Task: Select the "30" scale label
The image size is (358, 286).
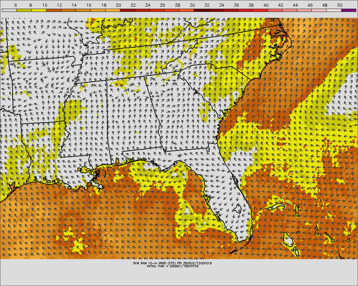Action: pos(192,5)
